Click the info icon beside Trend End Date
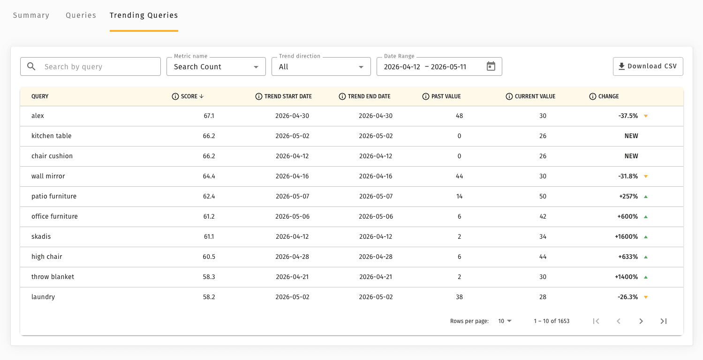This screenshot has width=703, height=360. pyautogui.click(x=342, y=96)
